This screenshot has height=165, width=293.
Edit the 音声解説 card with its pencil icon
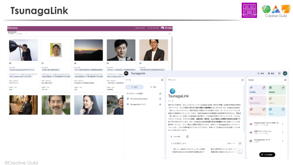(x=264, y=87)
